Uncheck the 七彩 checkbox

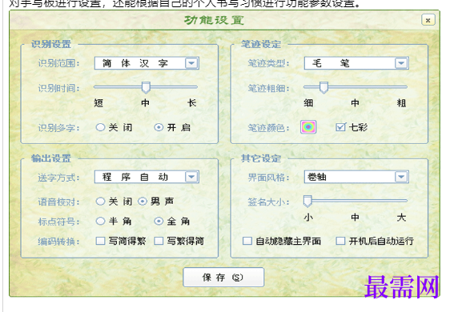[x=340, y=127]
